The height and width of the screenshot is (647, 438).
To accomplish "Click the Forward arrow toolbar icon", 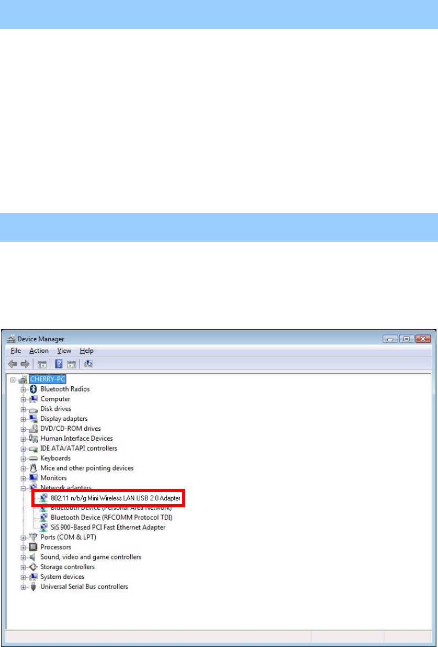I will [x=26, y=364].
